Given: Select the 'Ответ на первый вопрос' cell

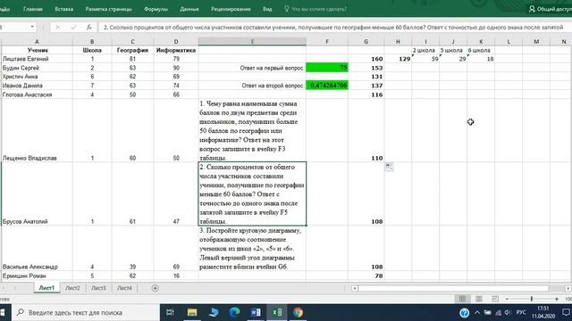Looking at the screenshot, I should [252, 68].
